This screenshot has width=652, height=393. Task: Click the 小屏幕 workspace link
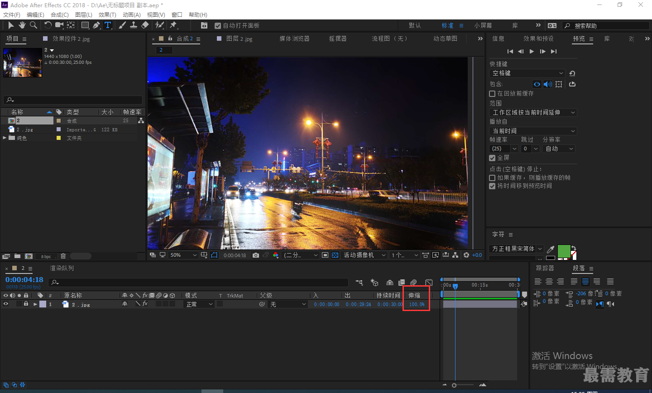[483, 26]
